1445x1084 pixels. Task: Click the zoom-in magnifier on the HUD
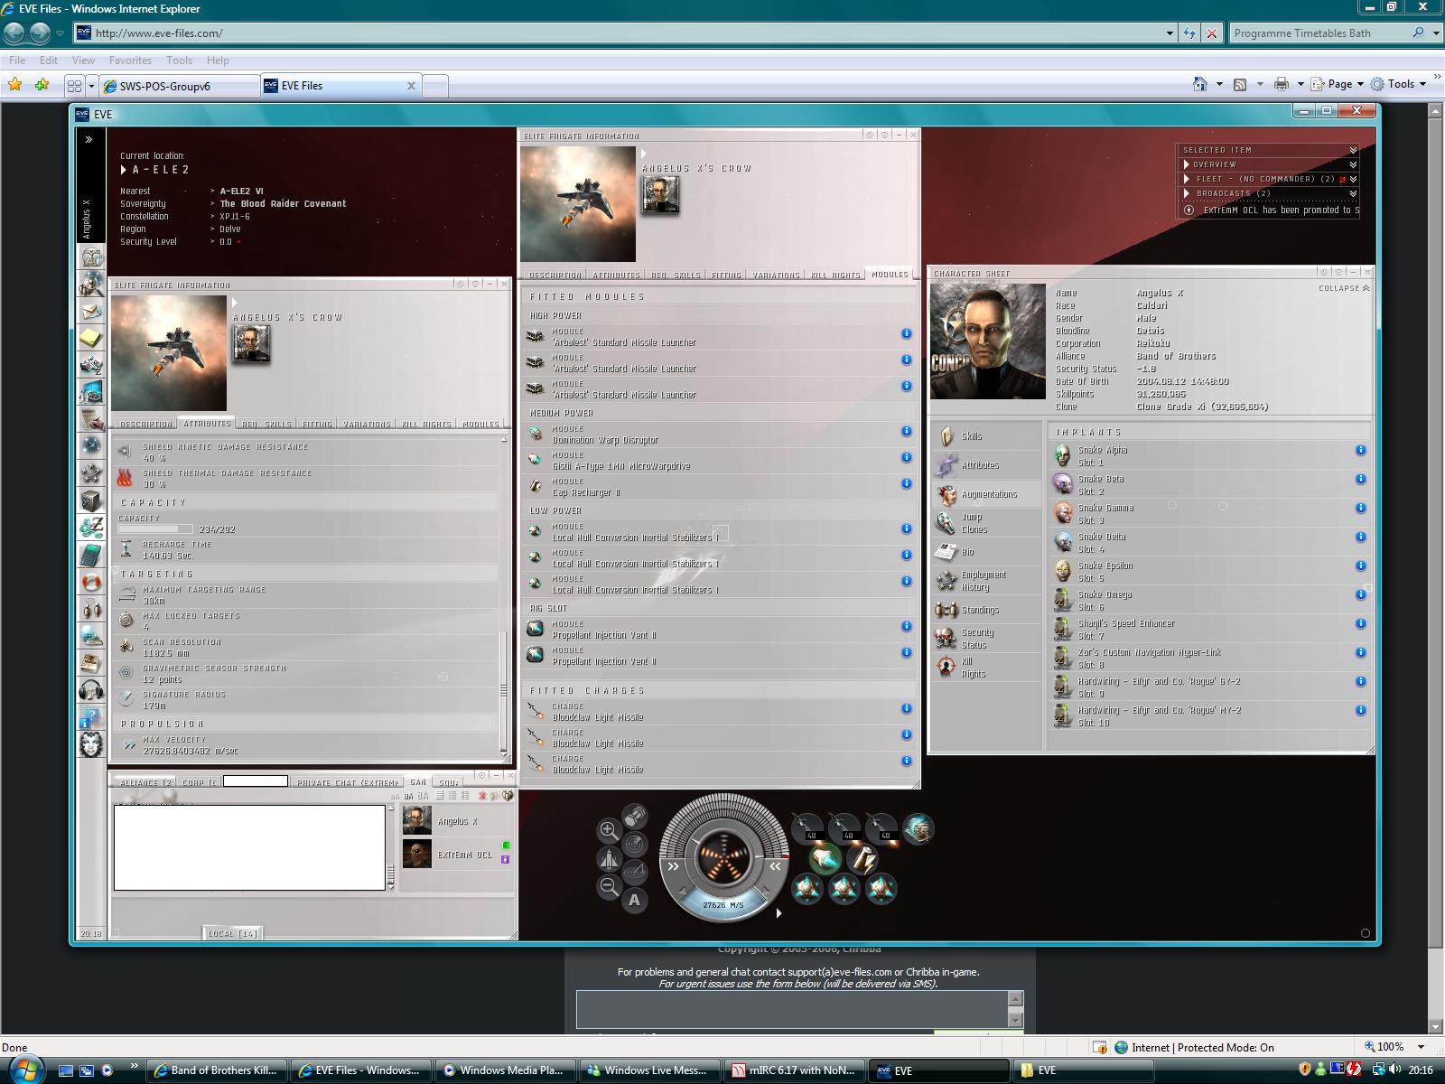pos(610,830)
